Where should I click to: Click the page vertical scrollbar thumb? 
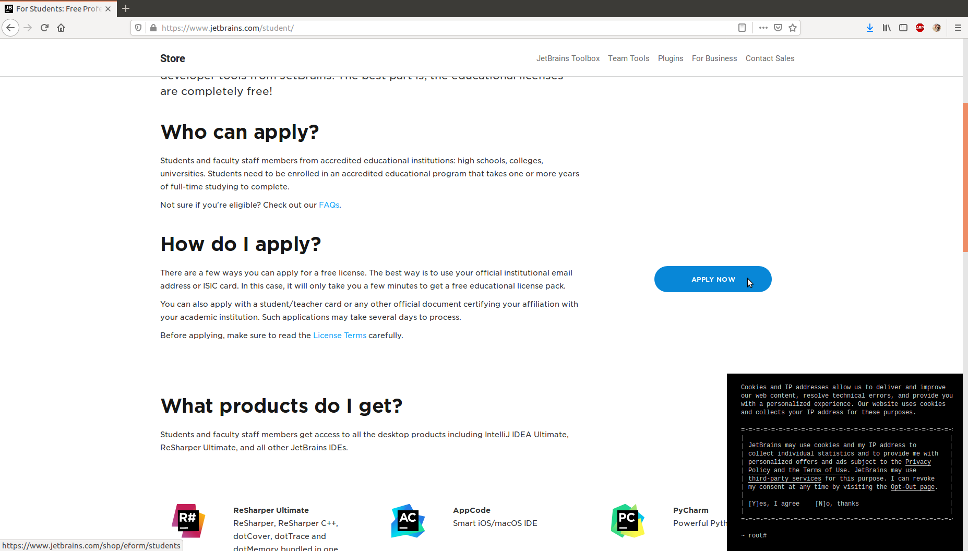tap(965, 177)
